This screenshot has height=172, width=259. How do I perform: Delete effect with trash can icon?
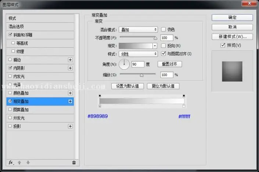74,162
